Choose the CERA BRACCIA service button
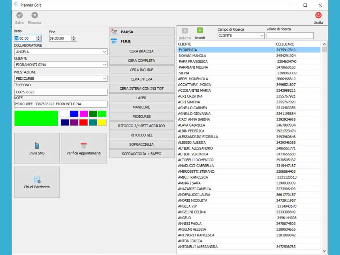The height and width of the screenshot is (255, 340). click(142, 51)
